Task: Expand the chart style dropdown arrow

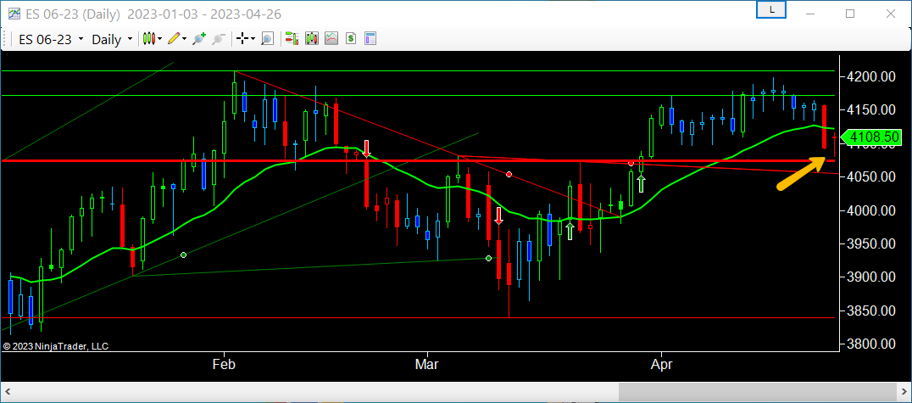Action: point(160,39)
